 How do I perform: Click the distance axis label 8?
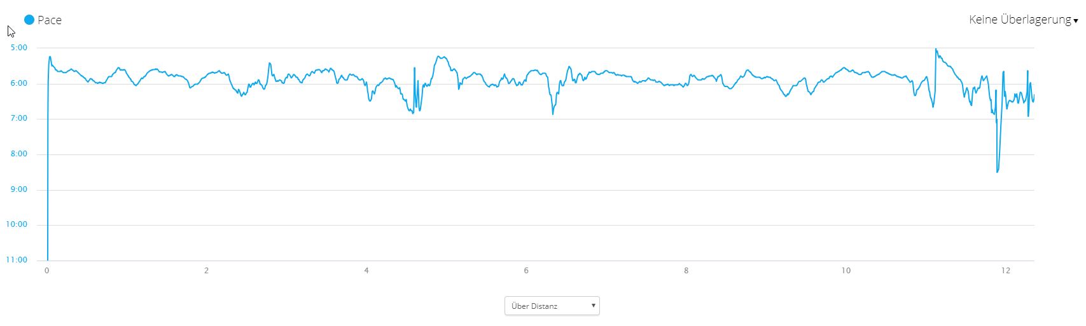tap(686, 271)
